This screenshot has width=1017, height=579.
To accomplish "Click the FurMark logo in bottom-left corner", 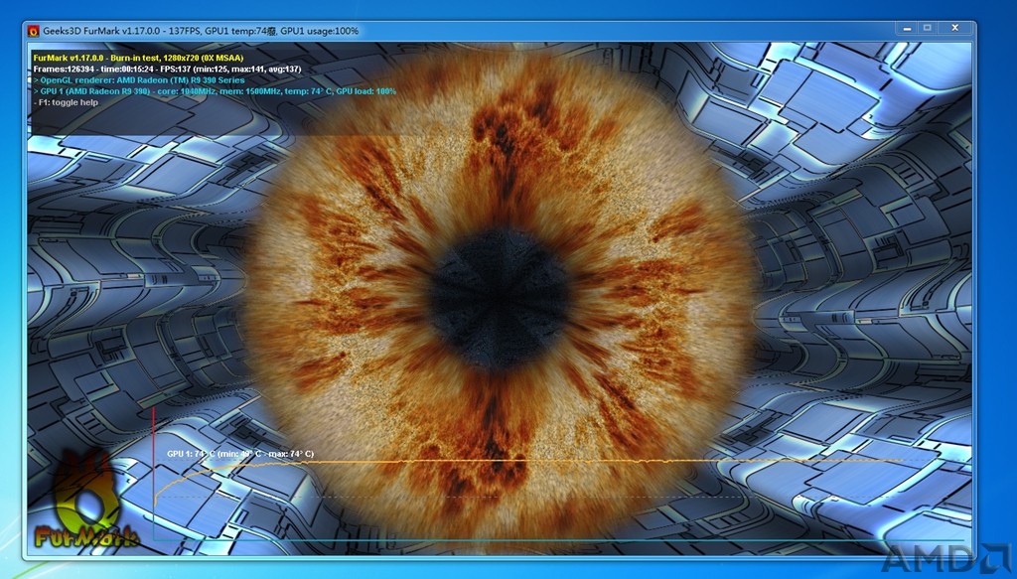I will click(x=86, y=500).
